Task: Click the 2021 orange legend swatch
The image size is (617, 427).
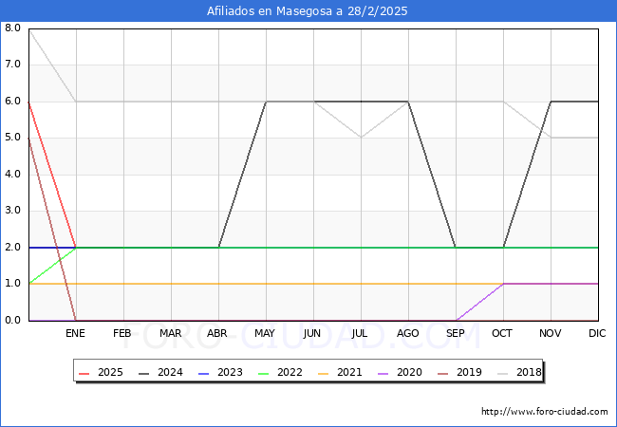Action: click(324, 373)
